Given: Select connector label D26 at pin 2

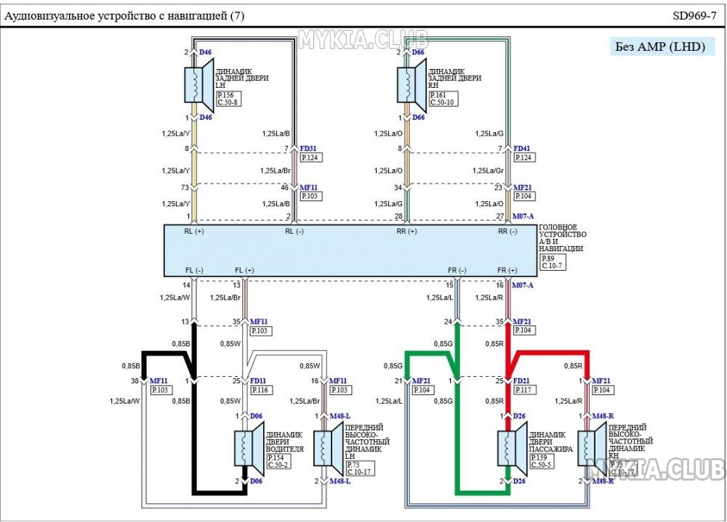Looking at the screenshot, I should [519, 481].
